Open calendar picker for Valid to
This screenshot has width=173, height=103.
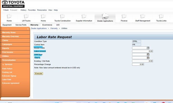(x=148, y=58)
